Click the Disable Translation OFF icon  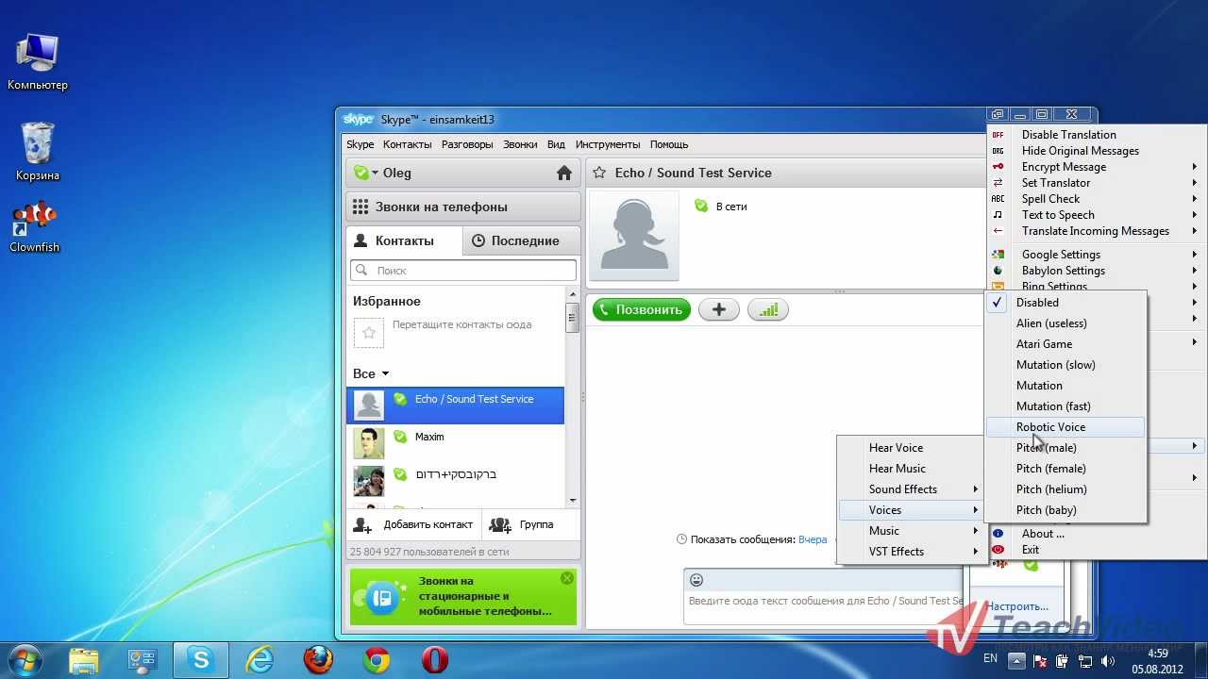(x=998, y=135)
